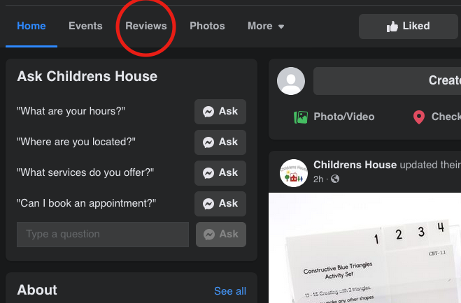Expand the More dropdown menu
The image size is (461, 303).
(266, 27)
